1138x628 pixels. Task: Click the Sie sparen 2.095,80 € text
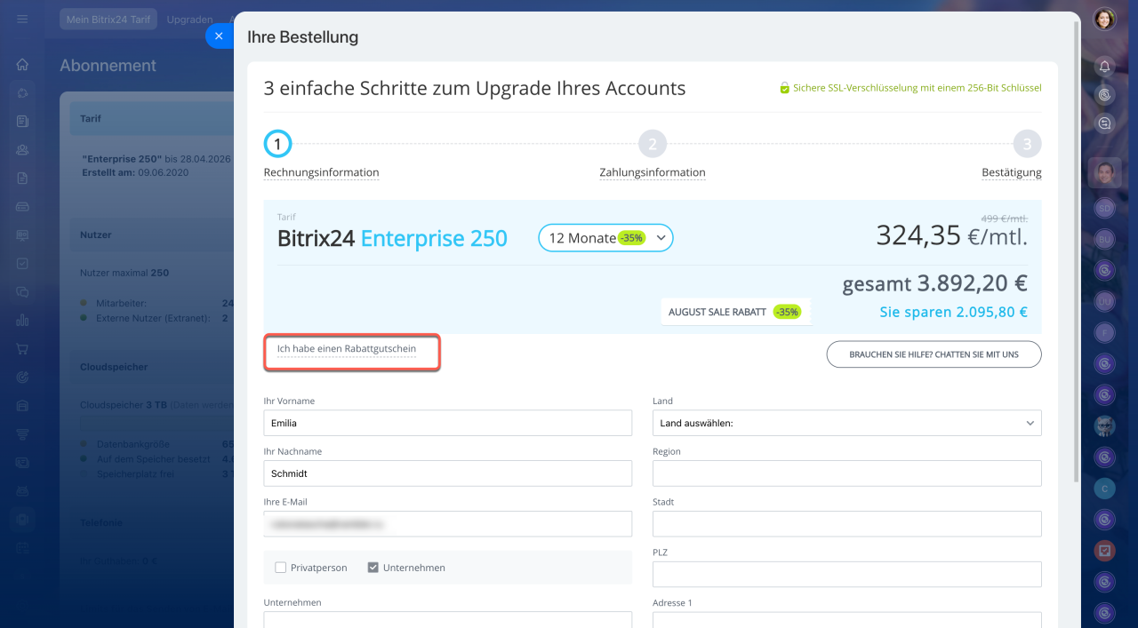point(954,312)
